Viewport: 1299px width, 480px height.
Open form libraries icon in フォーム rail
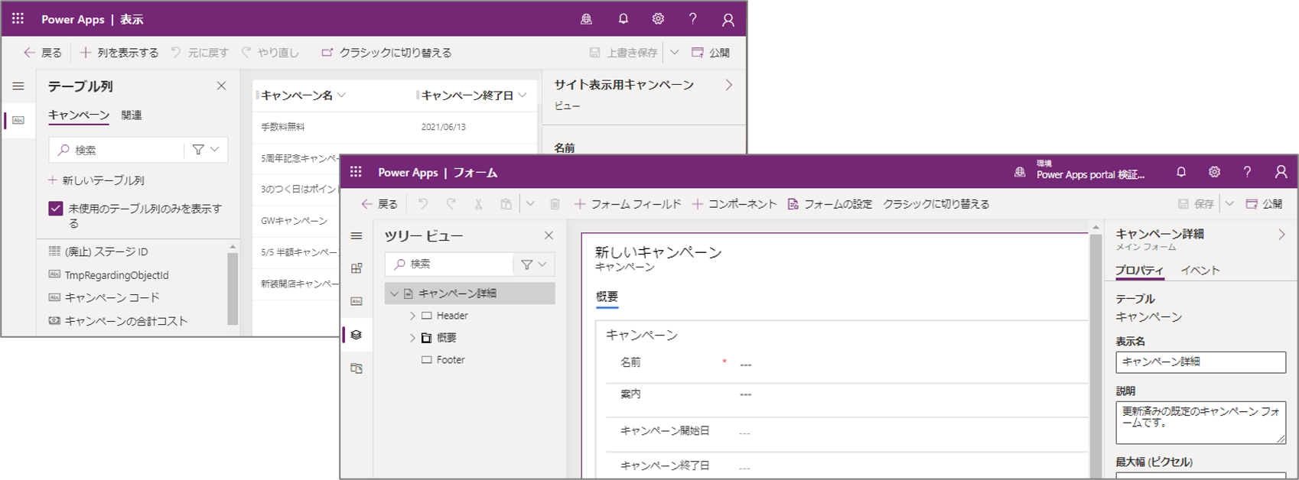click(356, 368)
